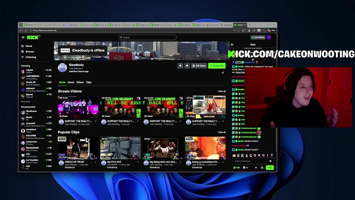Open the emoji picker in message box

[270, 161]
